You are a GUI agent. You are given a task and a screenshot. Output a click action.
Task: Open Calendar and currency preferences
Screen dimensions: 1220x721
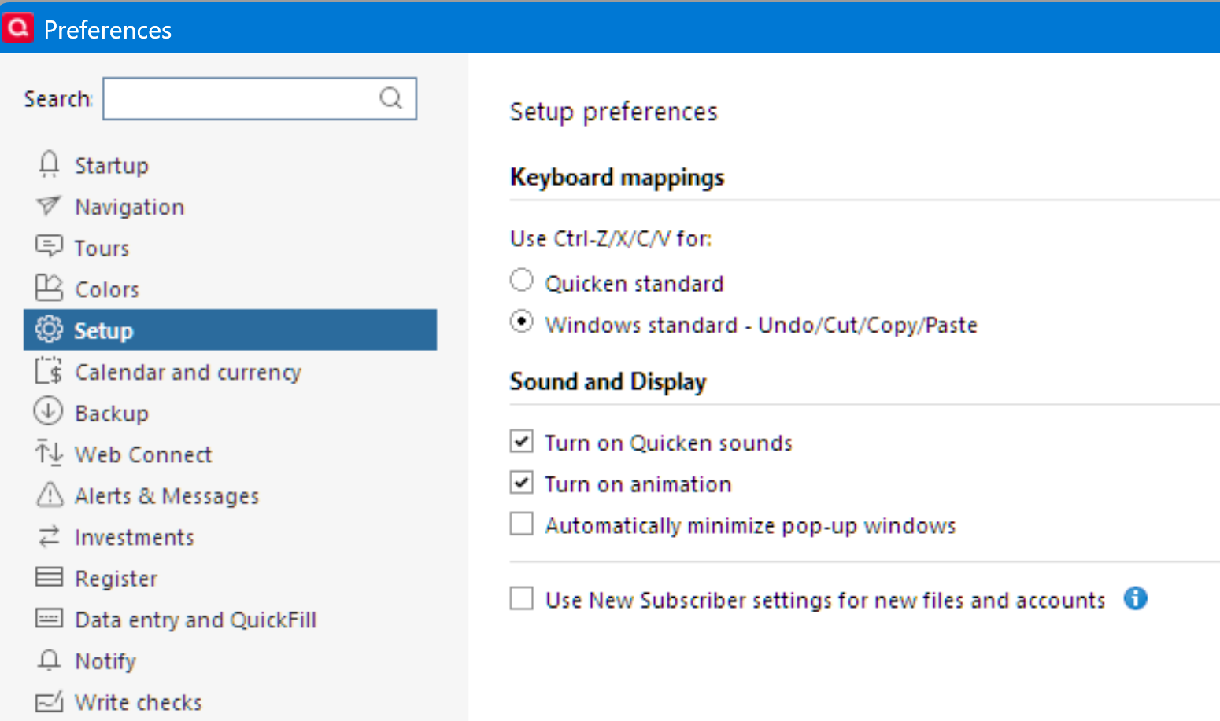pyautogui.click(x=187, y=372)
